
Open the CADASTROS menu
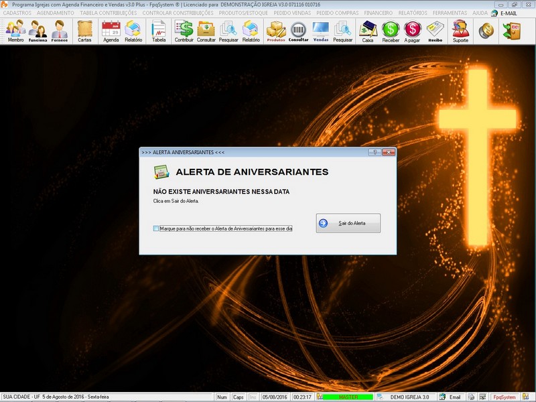[17, 13]
